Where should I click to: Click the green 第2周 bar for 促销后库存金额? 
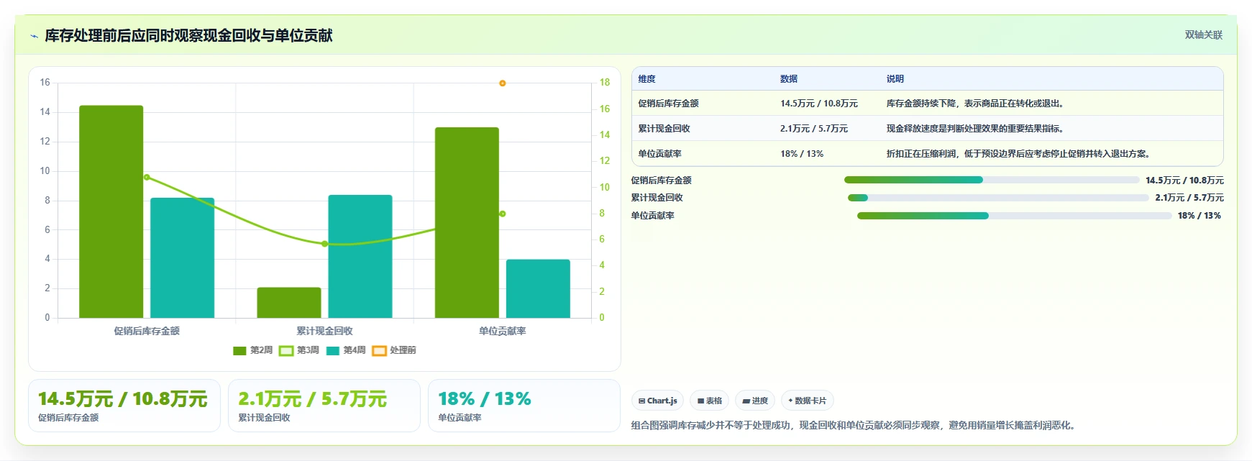[111, 211]
